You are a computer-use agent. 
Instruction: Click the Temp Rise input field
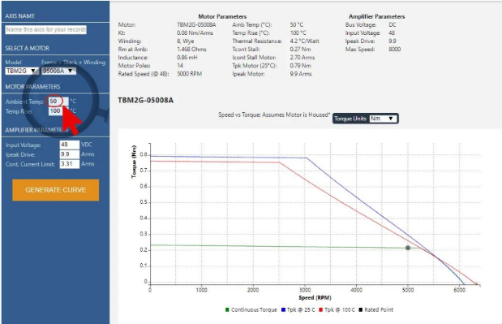58,111
